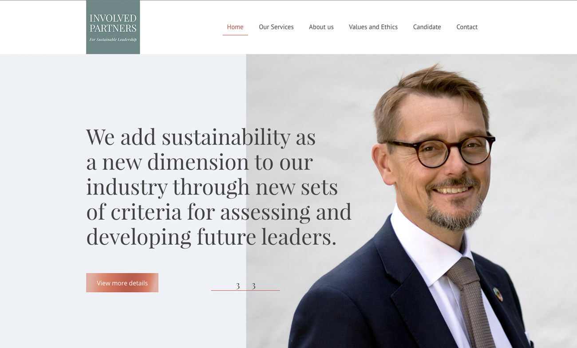Open the About us menu item
577x348 pixels.
pos(321,27)
